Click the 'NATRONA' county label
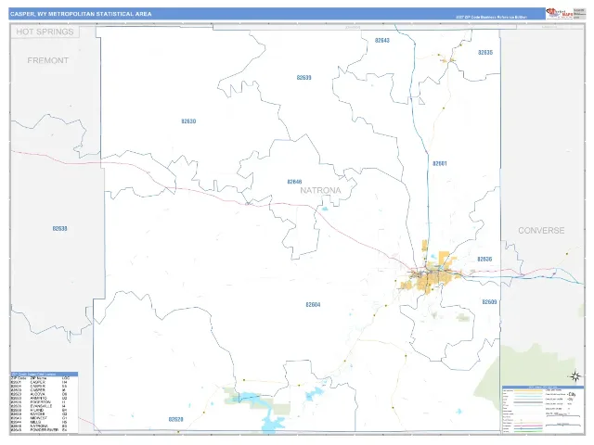This screenshot has height=445, width=594. (x=320, y=190)
